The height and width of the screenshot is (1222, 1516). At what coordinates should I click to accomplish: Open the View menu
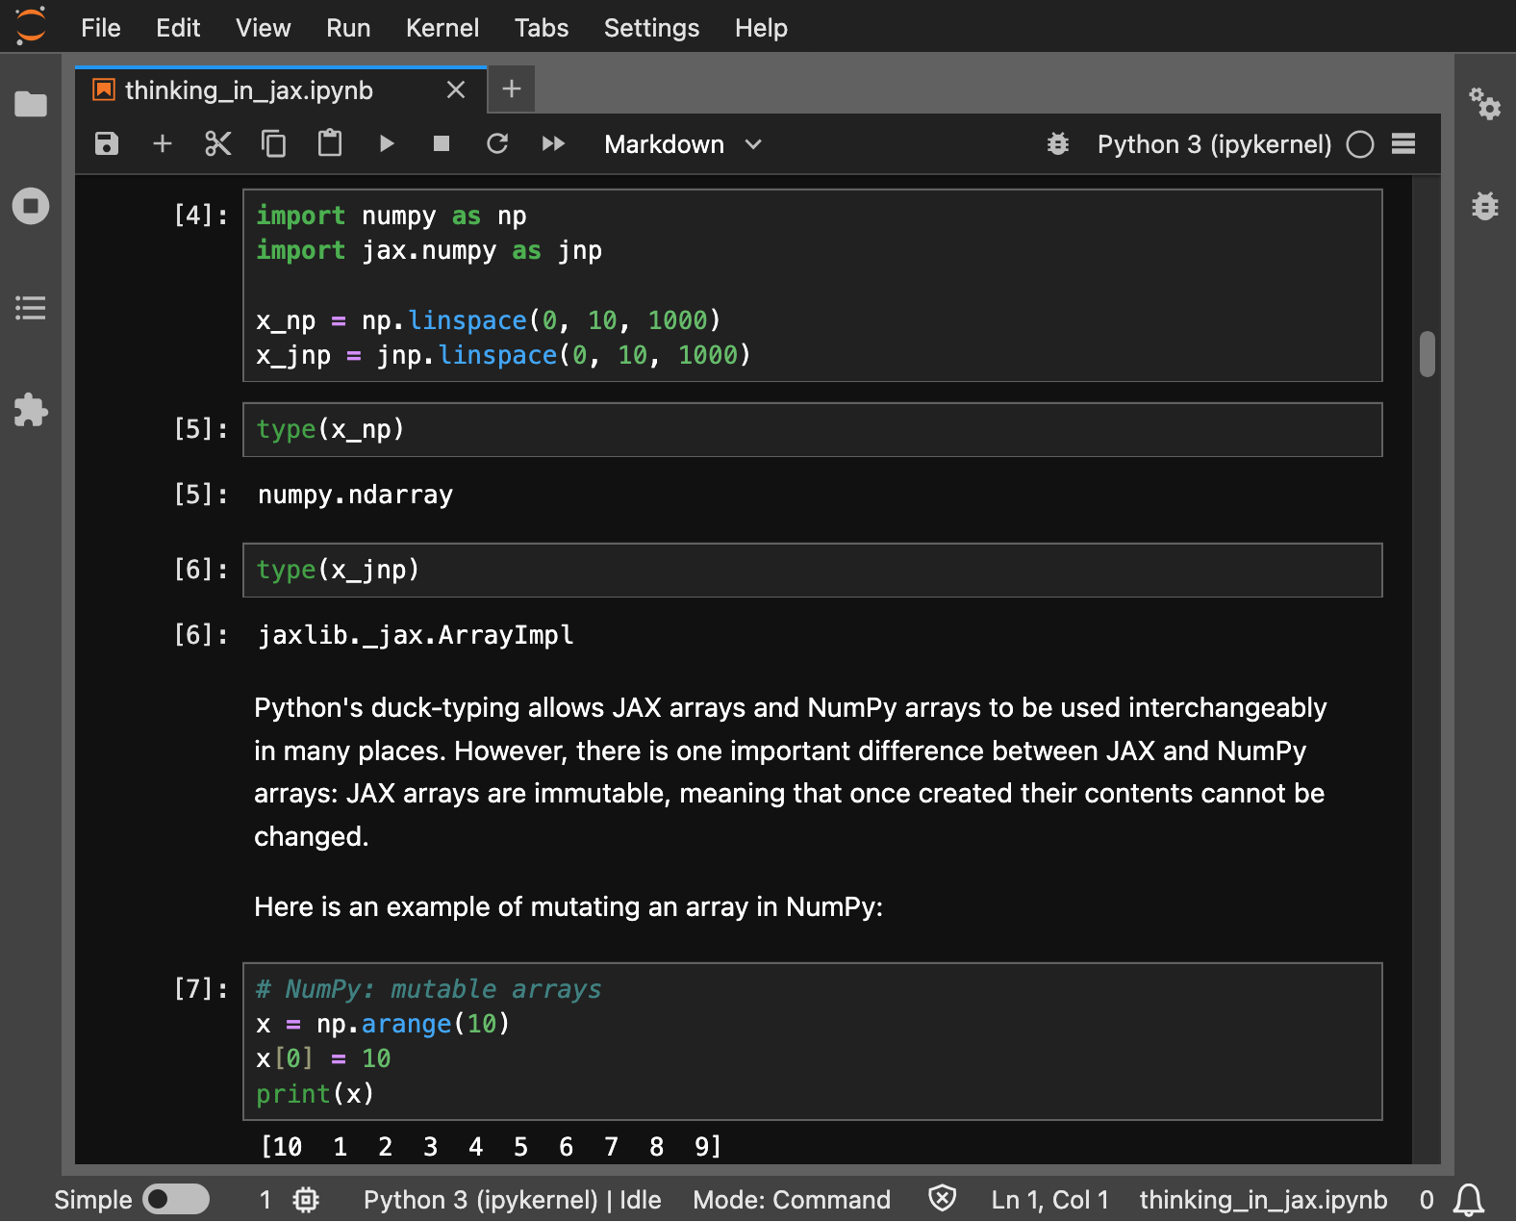coord(264,28)
